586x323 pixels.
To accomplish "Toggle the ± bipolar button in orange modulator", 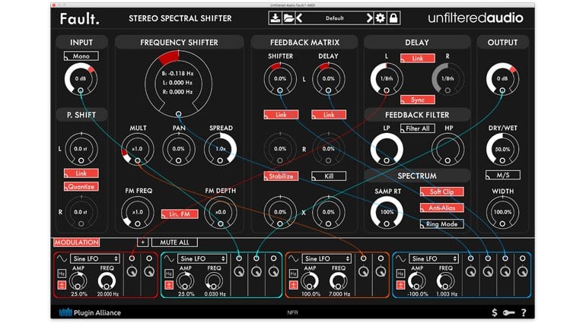I will pyautogui.click(x=293, y=285).
